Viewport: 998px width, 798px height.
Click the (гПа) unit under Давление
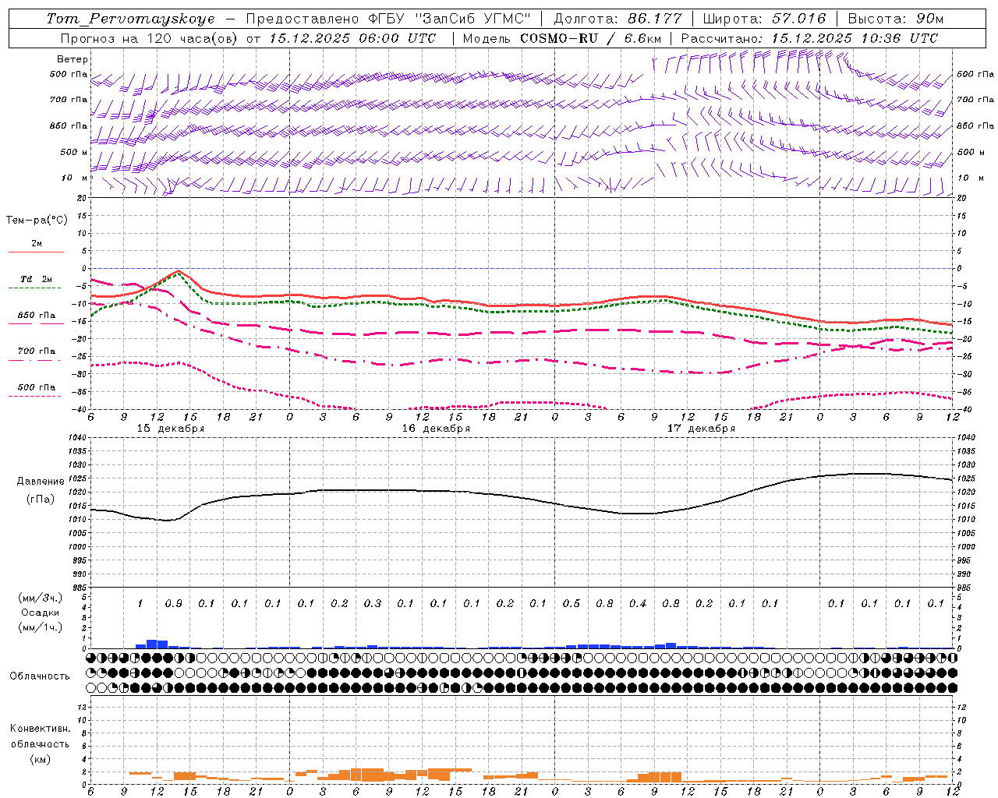click(40, 499)
